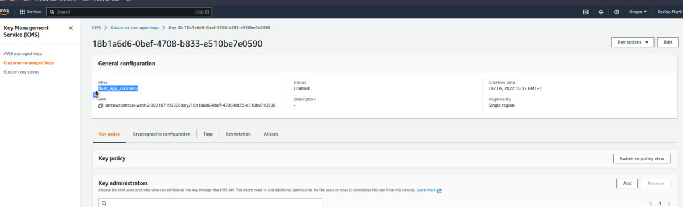
Task: Go to previous page of key administrators
Action: 651,203
